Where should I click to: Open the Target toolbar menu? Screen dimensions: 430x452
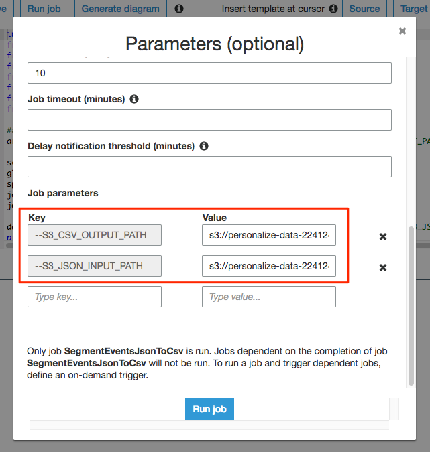pyautogui.click(x=413, y=9)
